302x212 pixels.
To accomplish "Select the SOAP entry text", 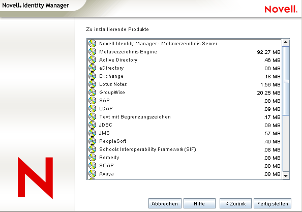I will point(106,166).
